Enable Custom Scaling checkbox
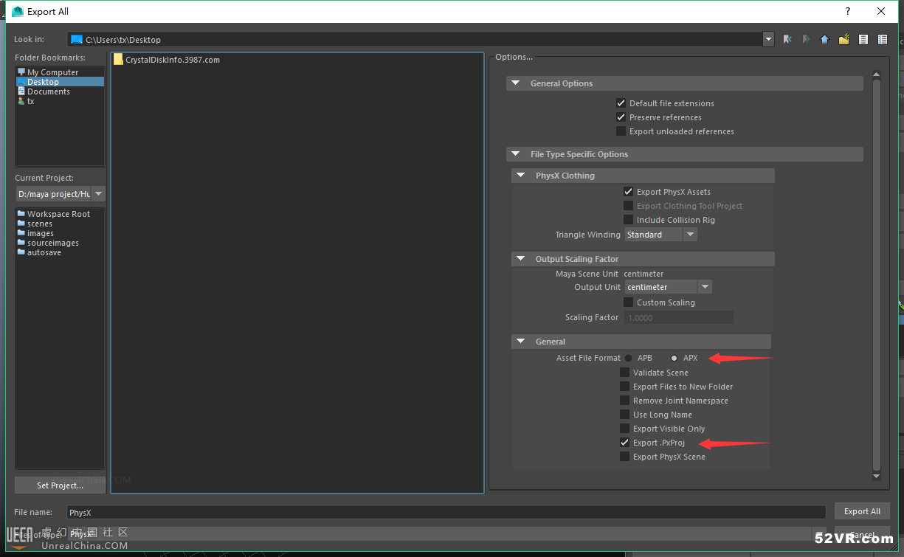 pyautogui.click(x=628, y=302)
